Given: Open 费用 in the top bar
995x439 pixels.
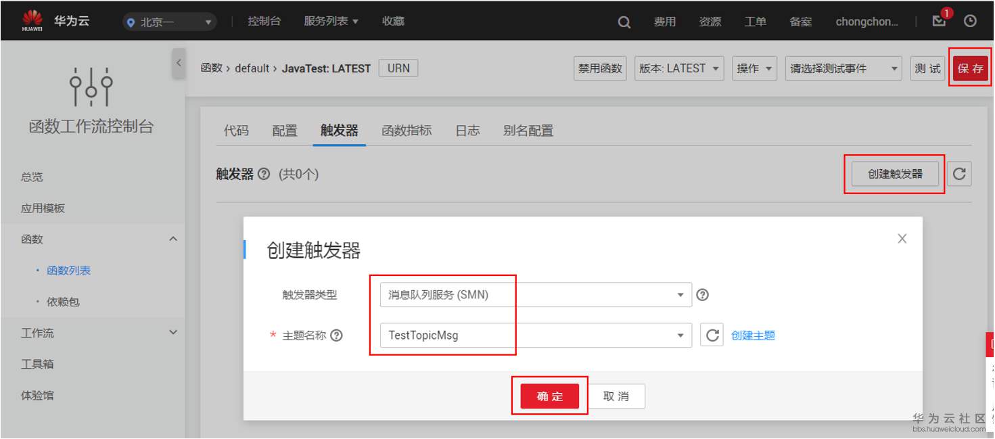Looking at the screenshot, I should [x=665, y=22].
